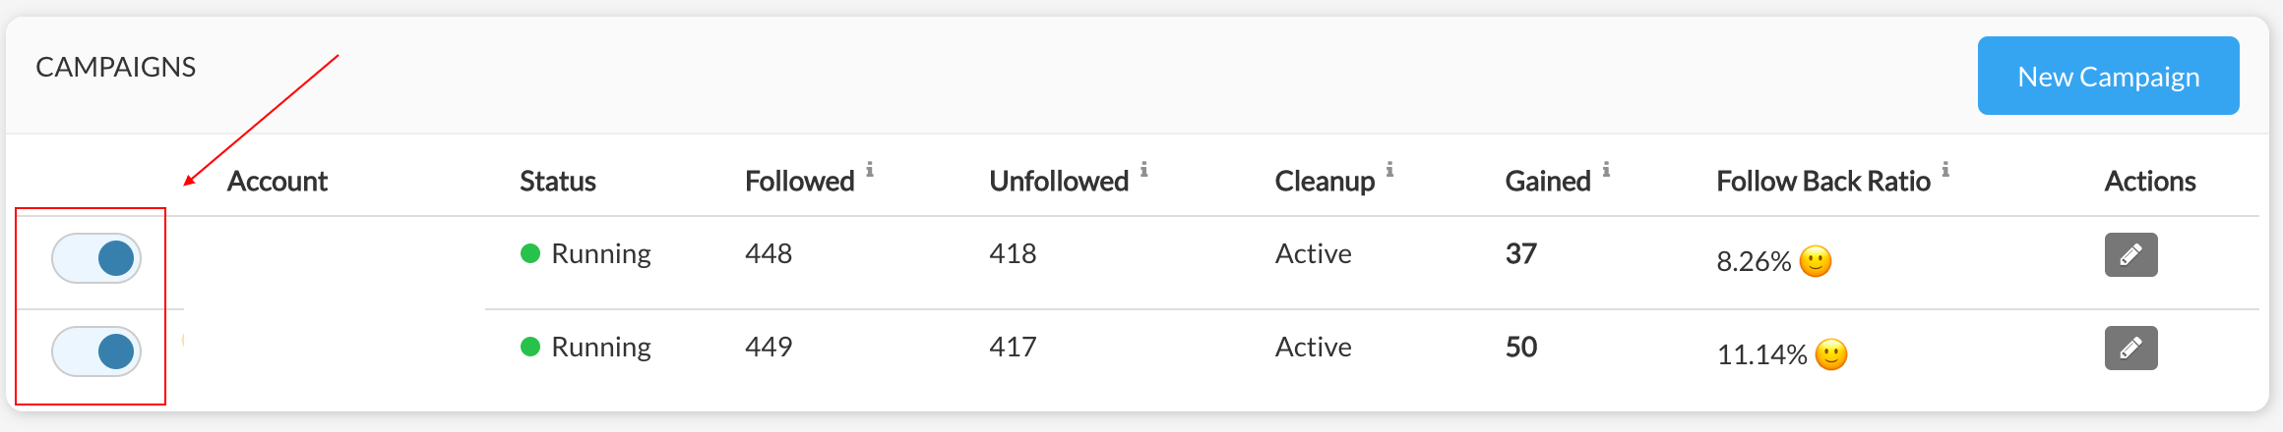Toggle off the second campaign switch
The height and width of the screenshot is (432, 2283).
click(96, 351)
